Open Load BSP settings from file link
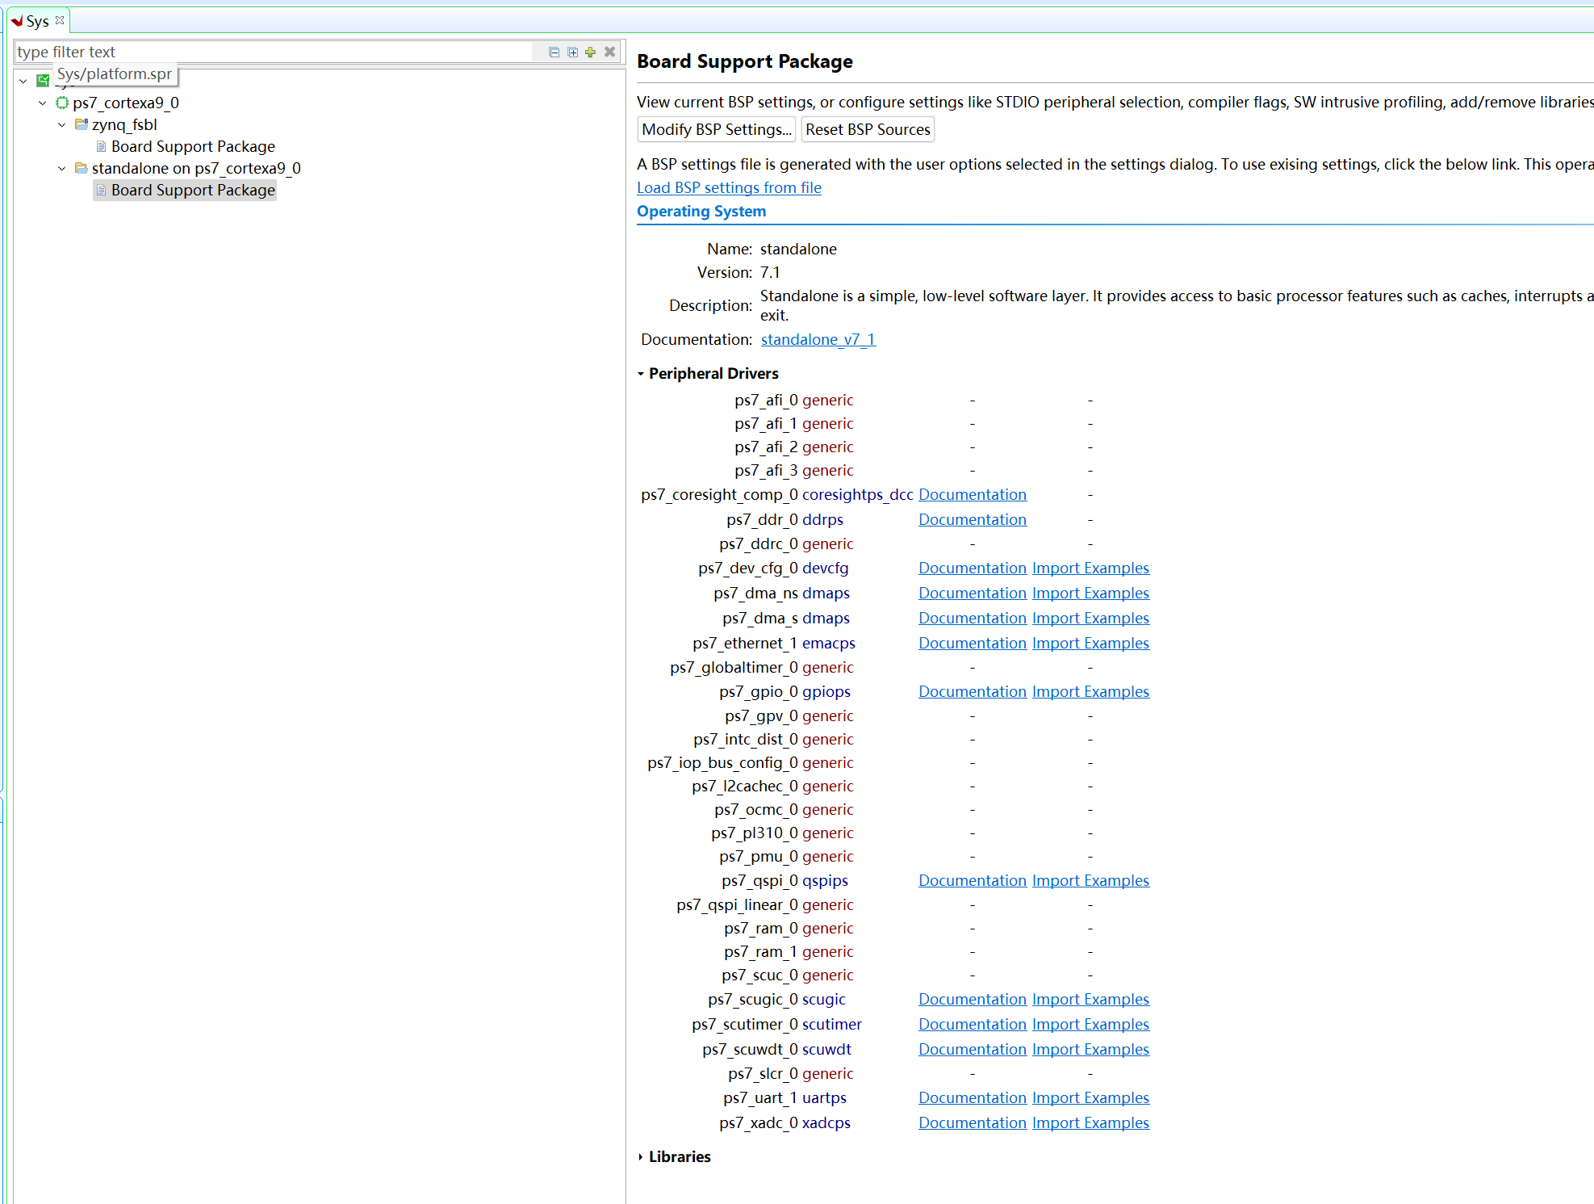Screen dimensions: 1594x1204 (x=729, y=187)
